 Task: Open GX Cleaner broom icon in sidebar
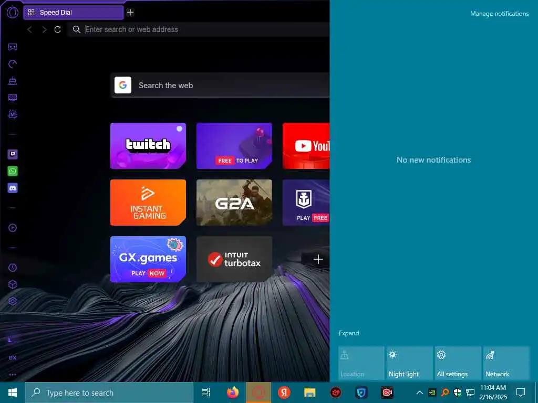pyautogui.click(x=13, y=81)
